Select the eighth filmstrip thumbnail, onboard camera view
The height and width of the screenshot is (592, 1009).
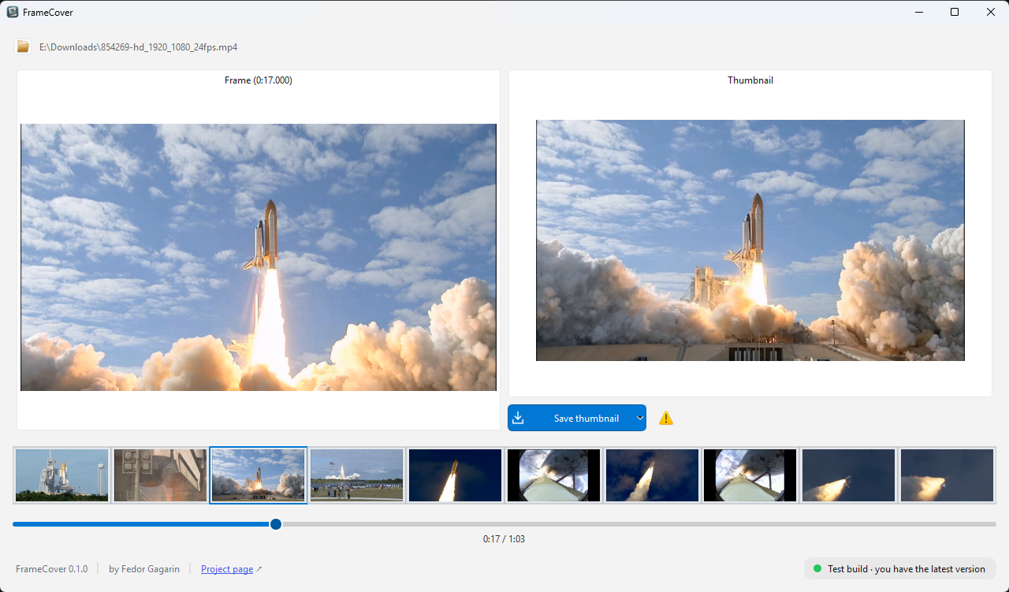(750, 475)
